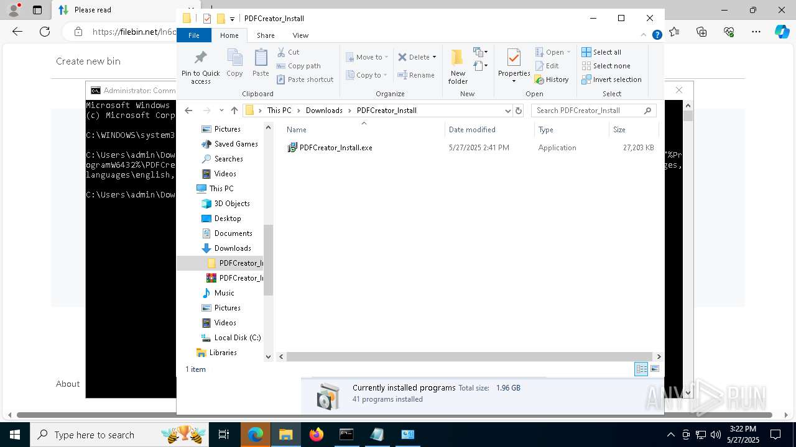Image resolution: width=796 pixels, height=447 pixels.
Task: Open the File ribbon tab
Action: [194, 35]
